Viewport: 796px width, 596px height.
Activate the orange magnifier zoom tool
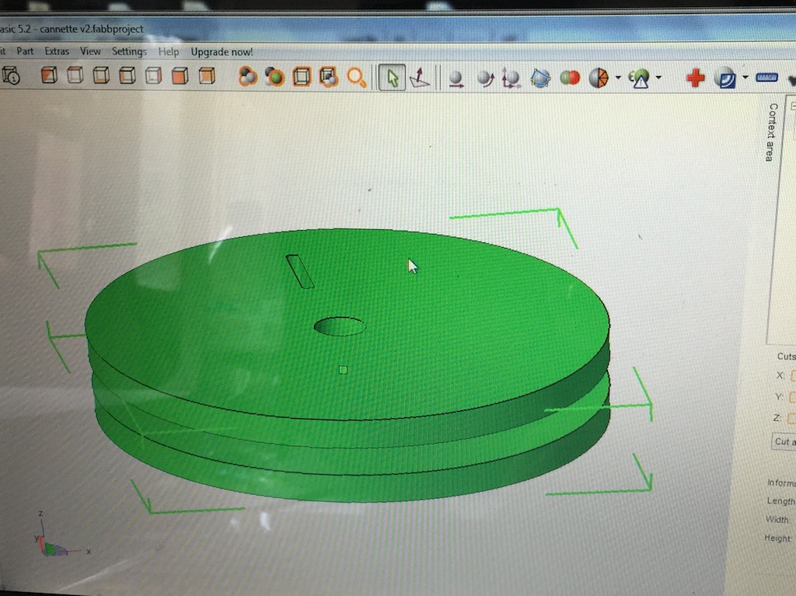click(x=356, y=78)
